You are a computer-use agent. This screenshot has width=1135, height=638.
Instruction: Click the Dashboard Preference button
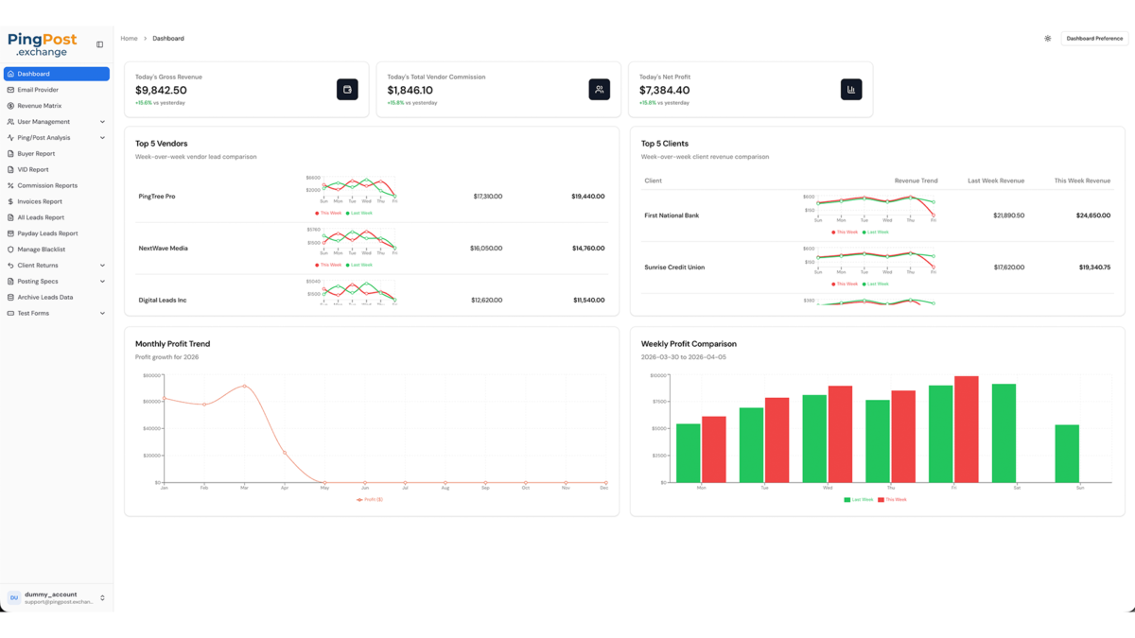point(1094,39)
